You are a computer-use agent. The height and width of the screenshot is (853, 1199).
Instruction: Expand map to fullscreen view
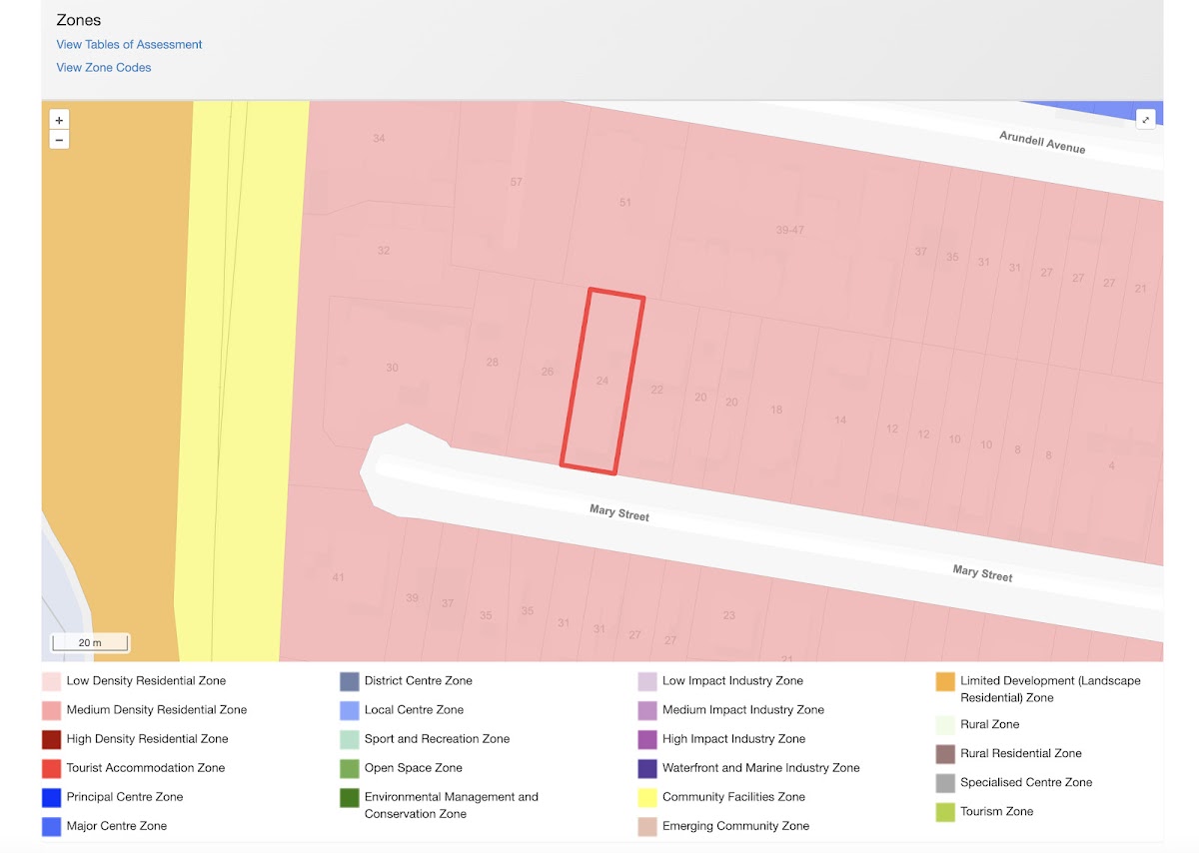pos(1146,119)
